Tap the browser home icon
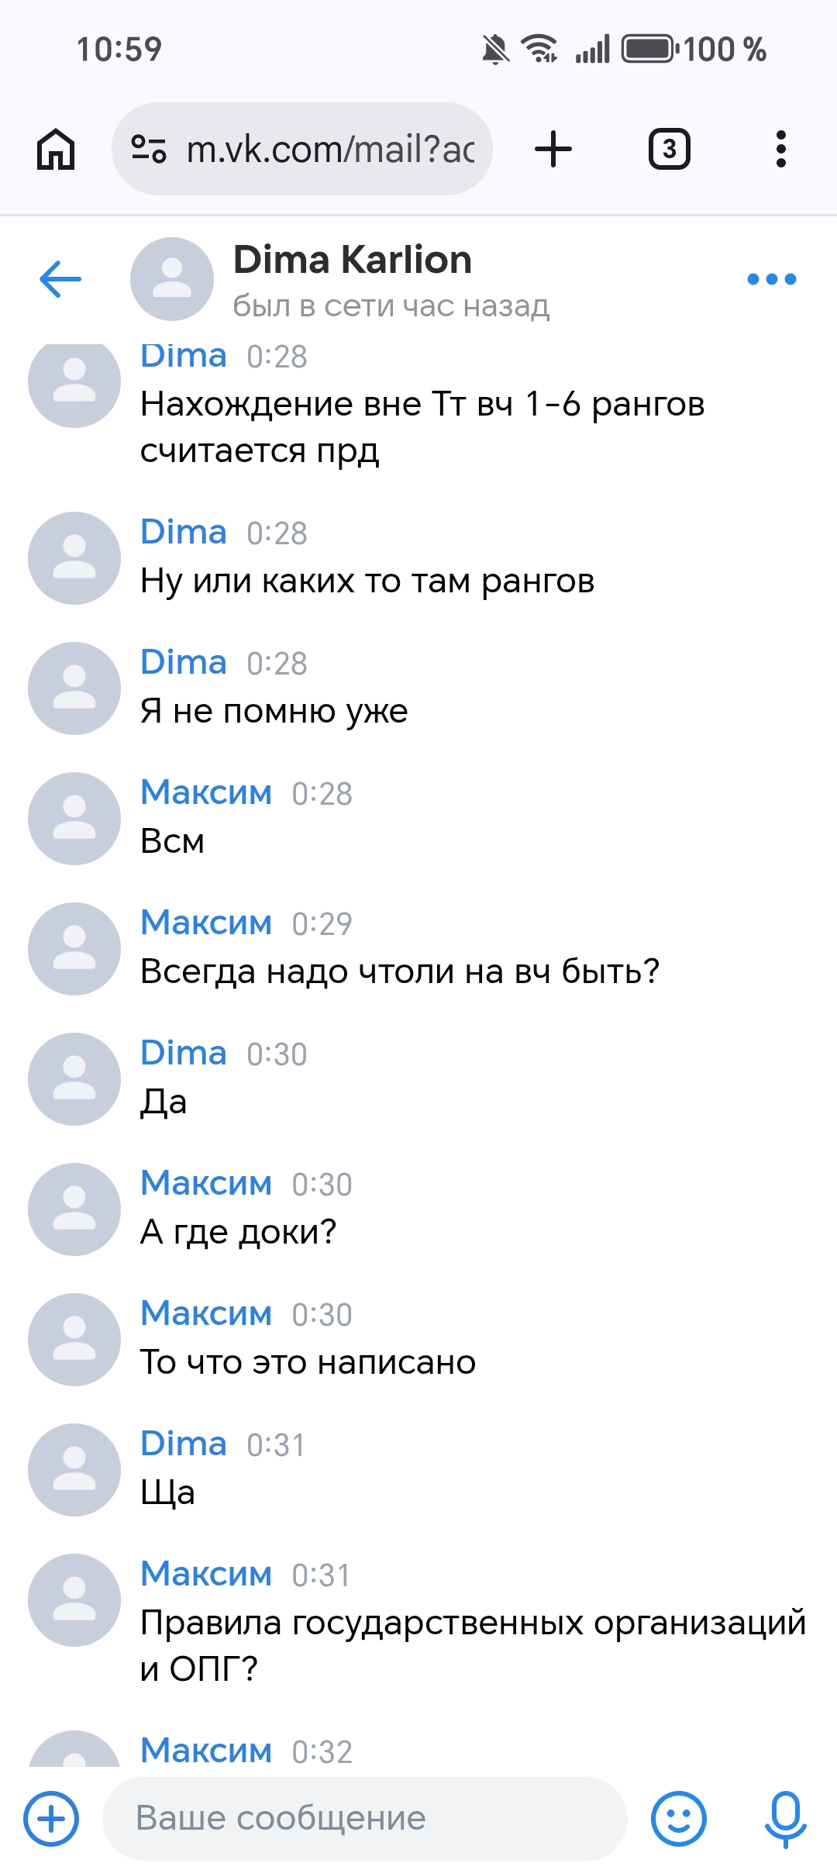This screenshot has width=837, height=1870. click(56, 149)
